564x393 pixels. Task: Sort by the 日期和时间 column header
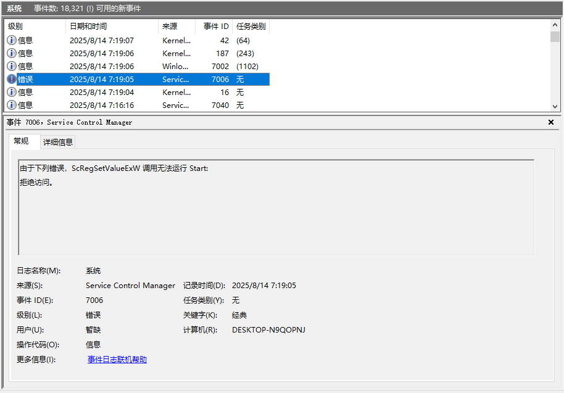tap(112, 27)
